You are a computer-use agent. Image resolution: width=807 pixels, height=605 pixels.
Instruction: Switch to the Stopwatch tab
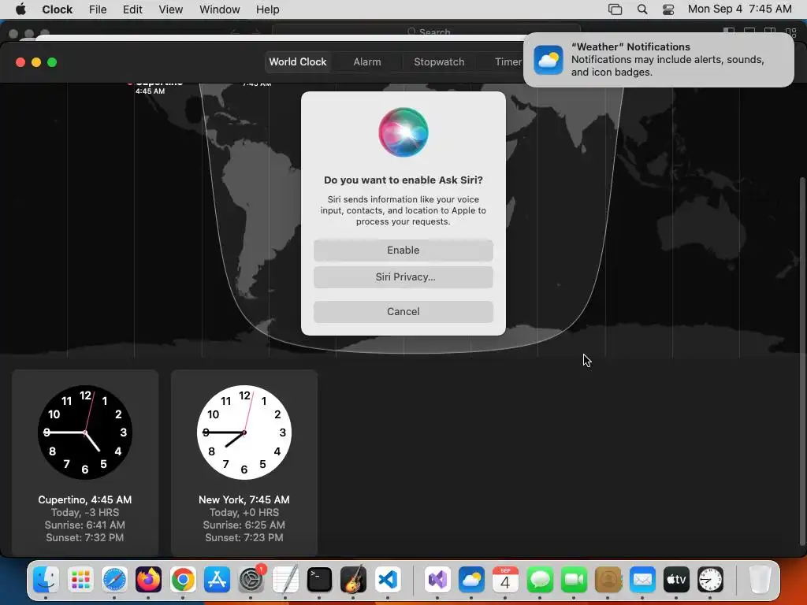click(x=439, y=61)
